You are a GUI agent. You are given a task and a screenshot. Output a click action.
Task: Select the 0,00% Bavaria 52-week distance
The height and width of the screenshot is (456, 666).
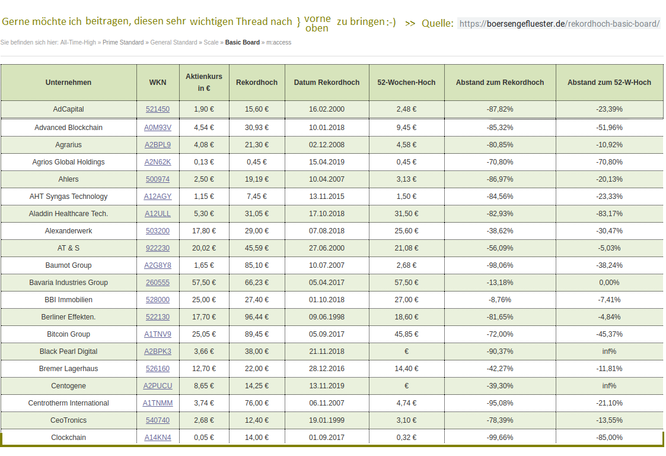pos(609,283)
